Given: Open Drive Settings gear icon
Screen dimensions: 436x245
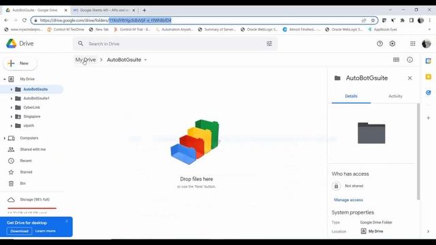Looking at the screenshot, I should pyautogui.click(x=392, y=44).
